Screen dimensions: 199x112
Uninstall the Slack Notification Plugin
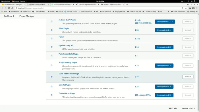tap(188, 77)
